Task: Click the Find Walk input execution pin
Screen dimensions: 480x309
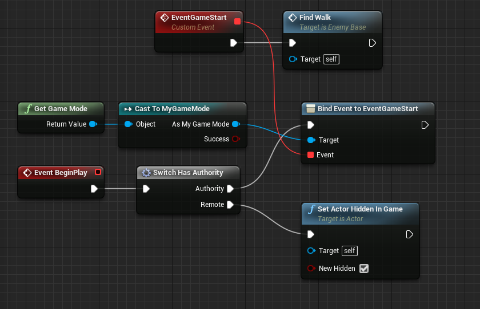Action: click(293, 43)
